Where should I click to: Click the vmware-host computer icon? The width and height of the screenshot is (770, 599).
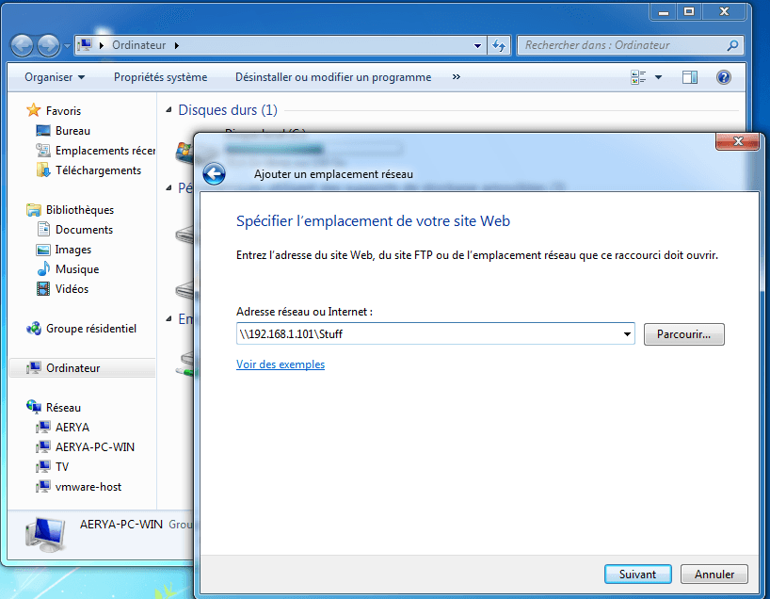pyautogui.click(x=42, y=487)
